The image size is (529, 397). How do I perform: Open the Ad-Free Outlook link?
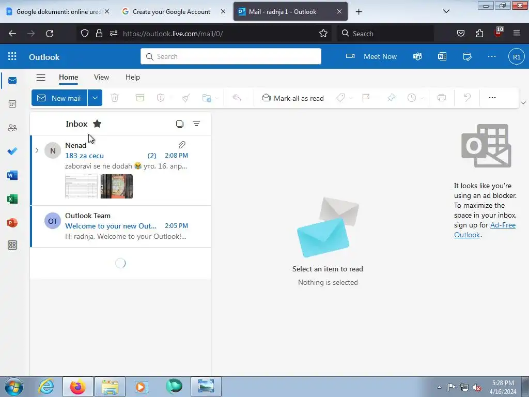pos(485,230)
